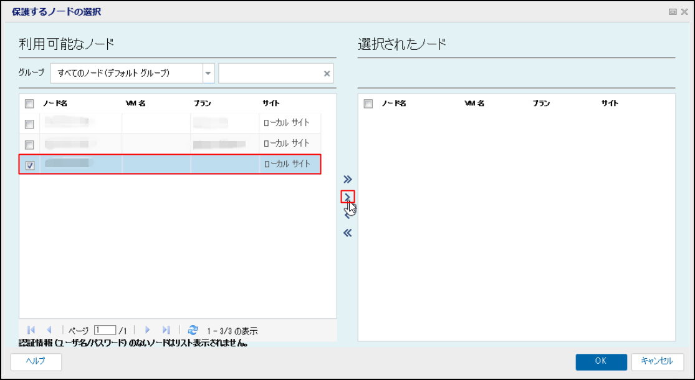The width and height of the screenshot is (695, 380).
Task: Click the キャンセル button
Action: (658, 361)
